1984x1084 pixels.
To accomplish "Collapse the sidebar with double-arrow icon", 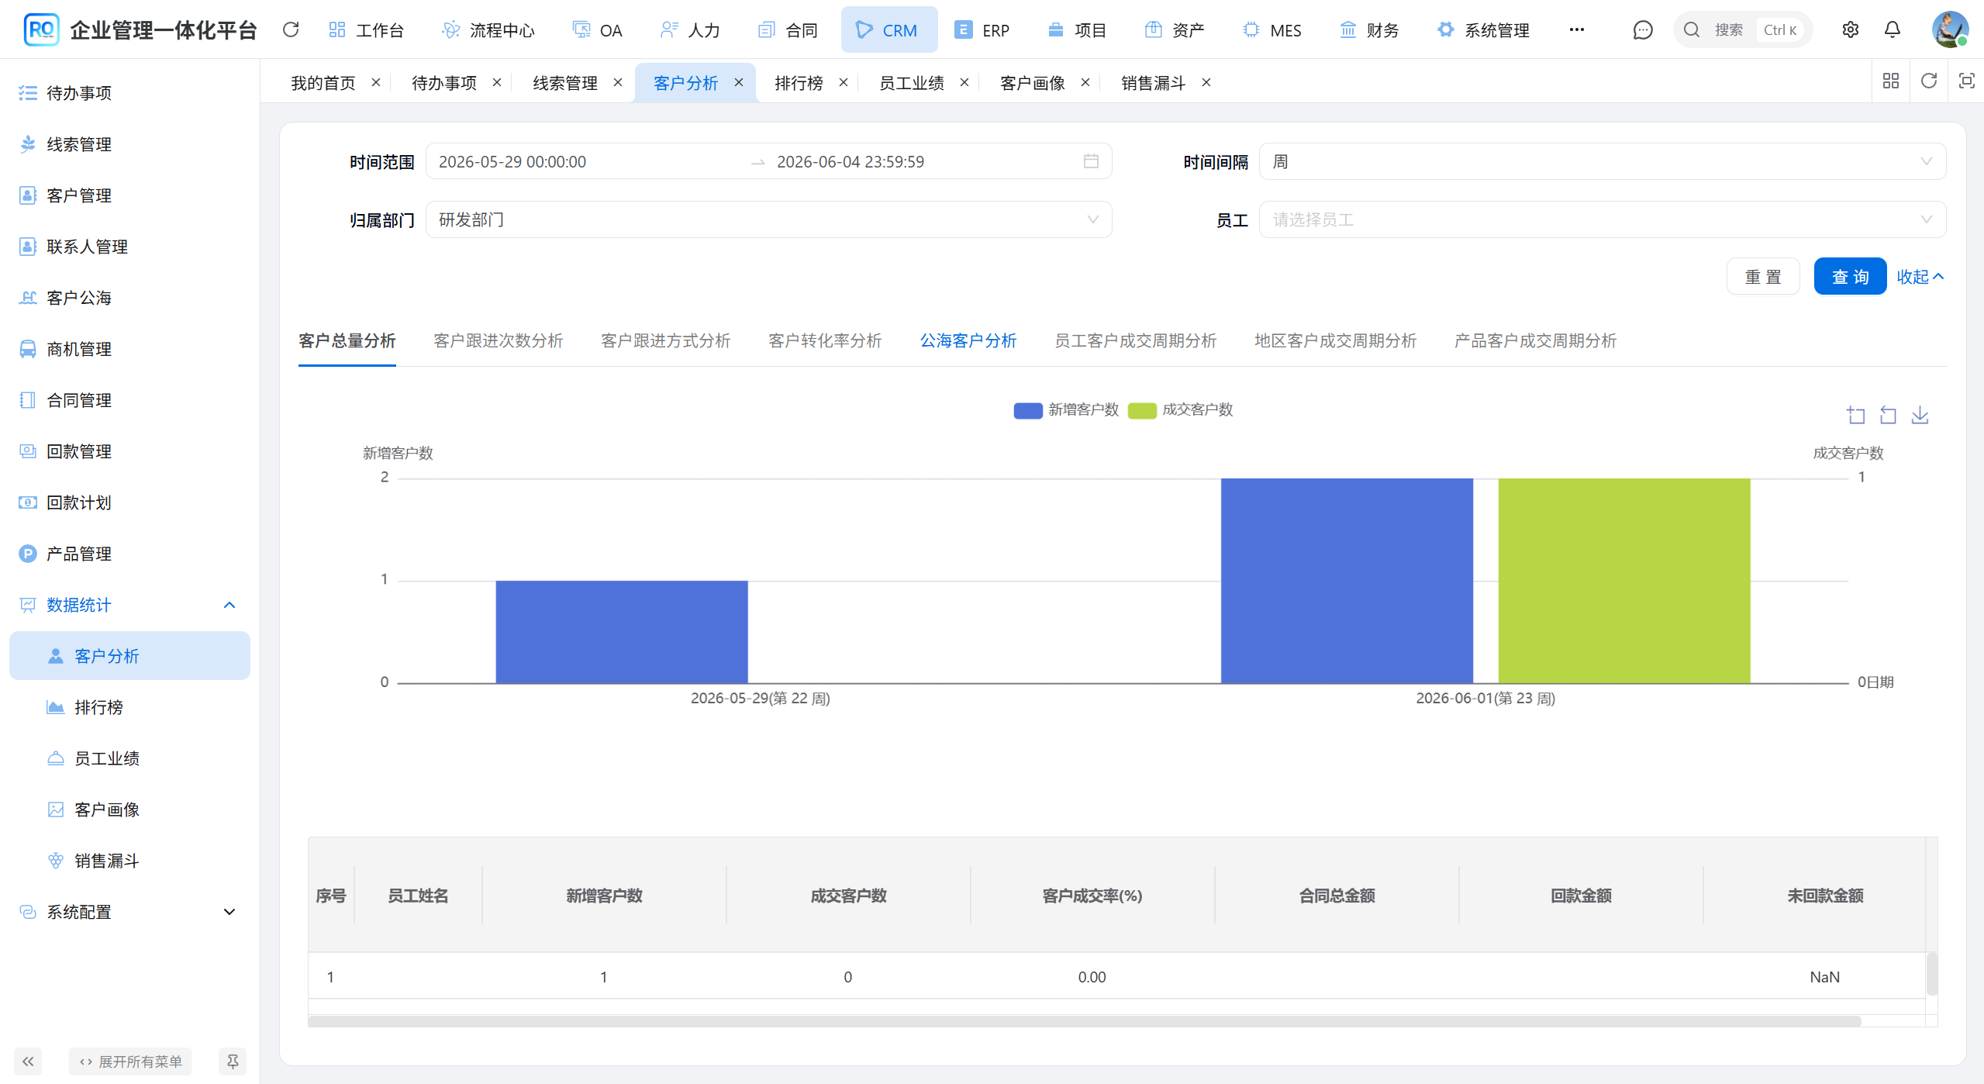I will (28, 1062).
